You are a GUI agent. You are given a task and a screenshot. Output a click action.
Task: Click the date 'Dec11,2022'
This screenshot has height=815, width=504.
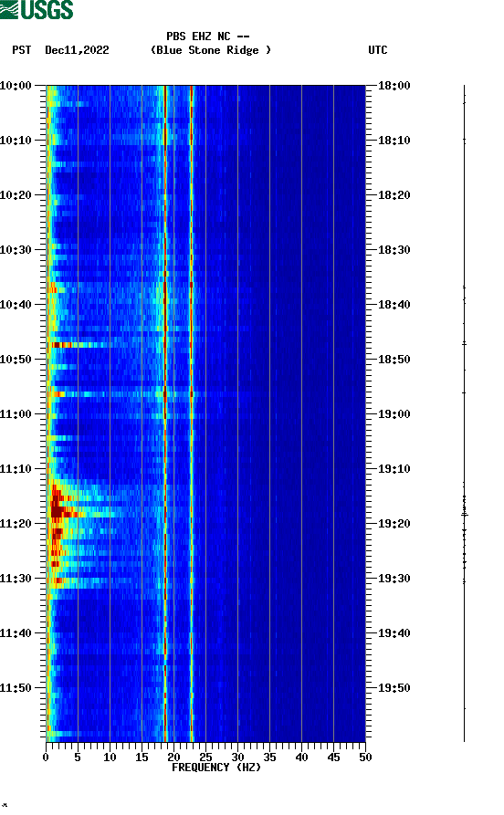coord(77,50)
